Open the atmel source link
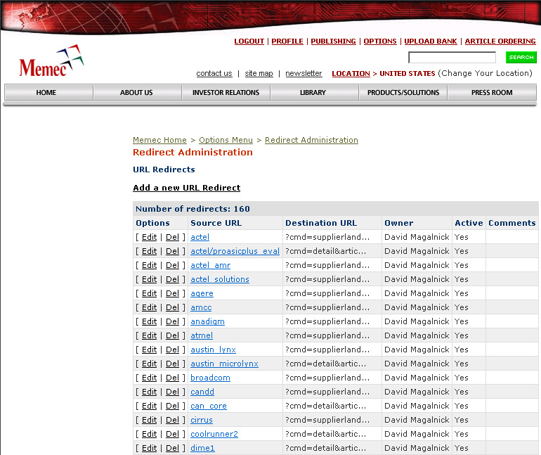541x455 pixels. [202, 335]
